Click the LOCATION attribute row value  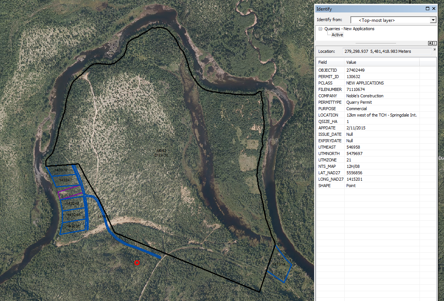click(x=381, y=115)
